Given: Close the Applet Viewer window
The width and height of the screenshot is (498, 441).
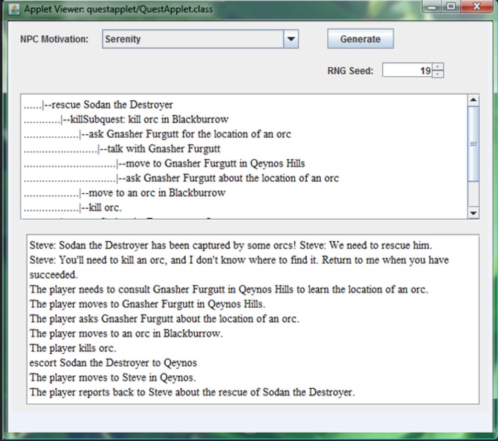Looking at the screenshot, I should pyautogui.click(x=477, y=6).
